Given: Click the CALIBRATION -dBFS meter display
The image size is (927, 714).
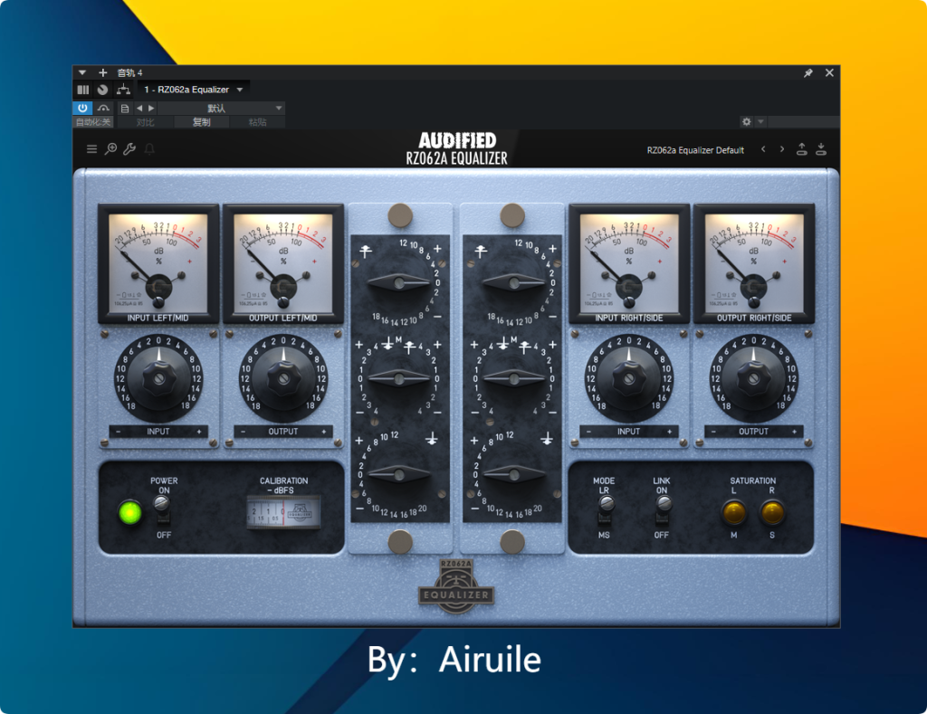Looking at the screenshot, I should pyautogui.click(x=283, y=512).
